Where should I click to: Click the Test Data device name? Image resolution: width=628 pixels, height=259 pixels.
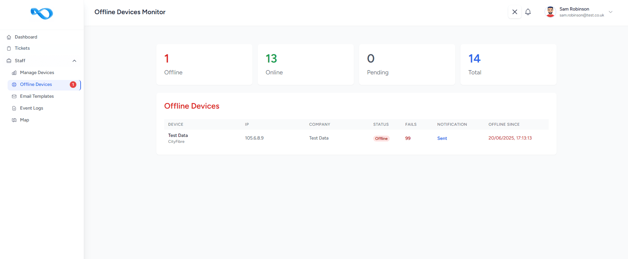(x=178, y=136)
